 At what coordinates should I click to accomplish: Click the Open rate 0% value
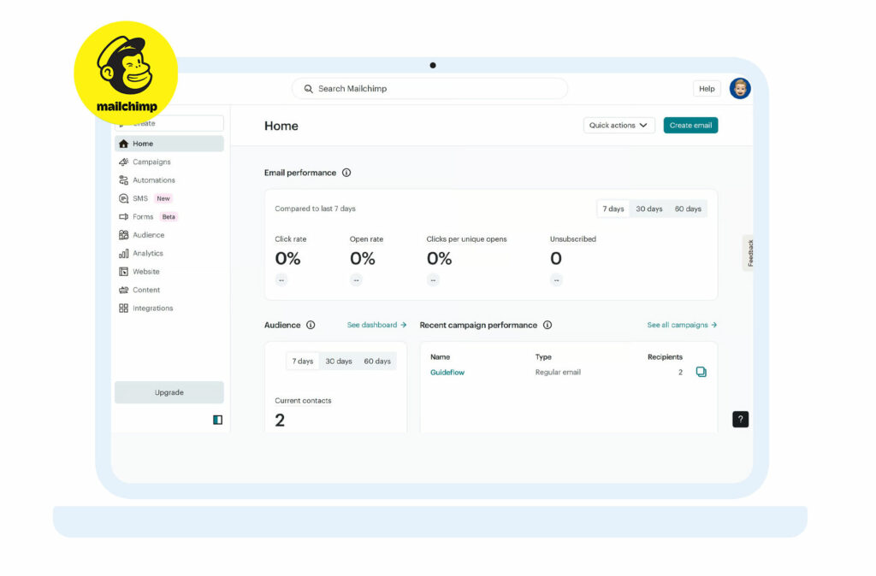point(363,258)
